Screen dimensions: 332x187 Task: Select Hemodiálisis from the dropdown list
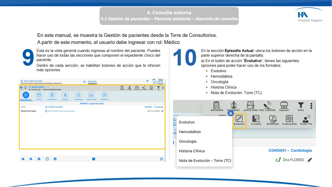click(x=190, y=132)
